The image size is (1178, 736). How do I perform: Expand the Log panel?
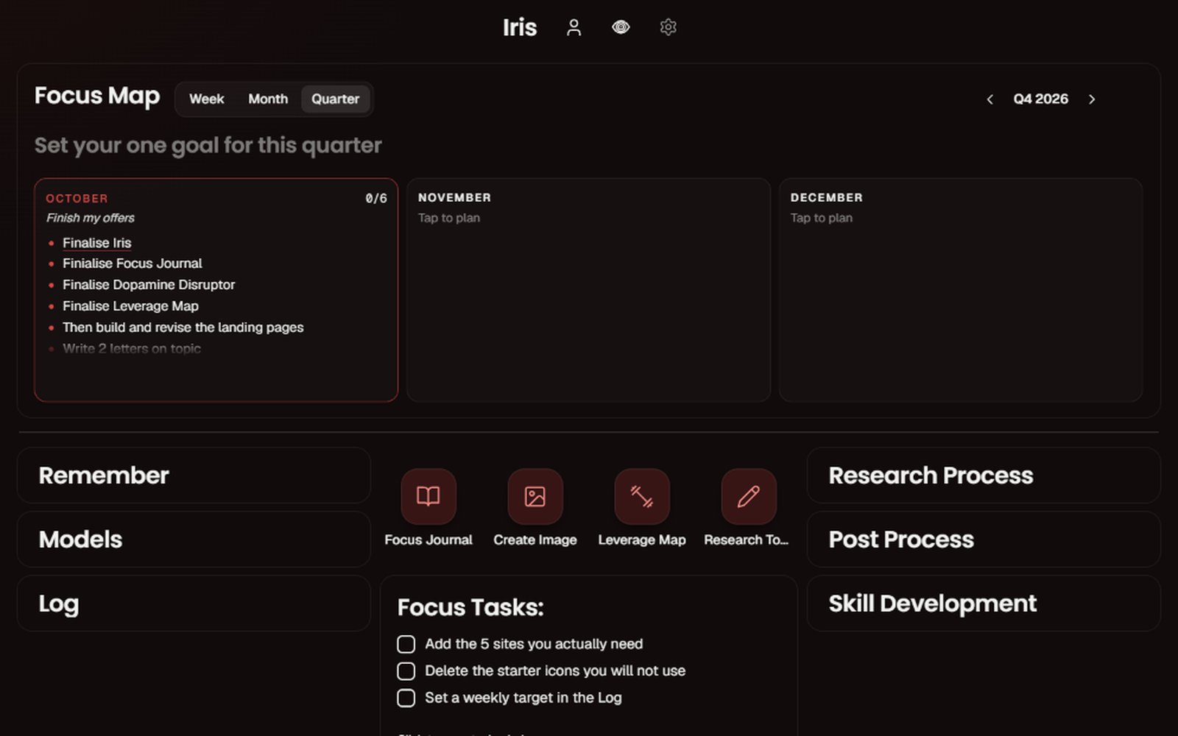[x=194, y=604]
